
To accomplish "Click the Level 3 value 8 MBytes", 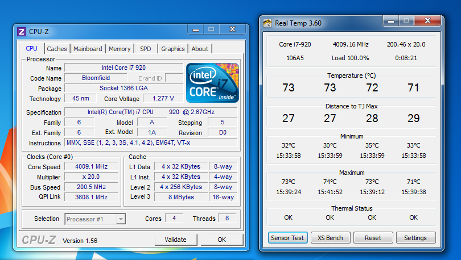I will 181,197.
